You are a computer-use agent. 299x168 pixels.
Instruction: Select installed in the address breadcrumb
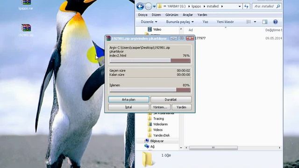pyautogui.click(x=213, y=6)
